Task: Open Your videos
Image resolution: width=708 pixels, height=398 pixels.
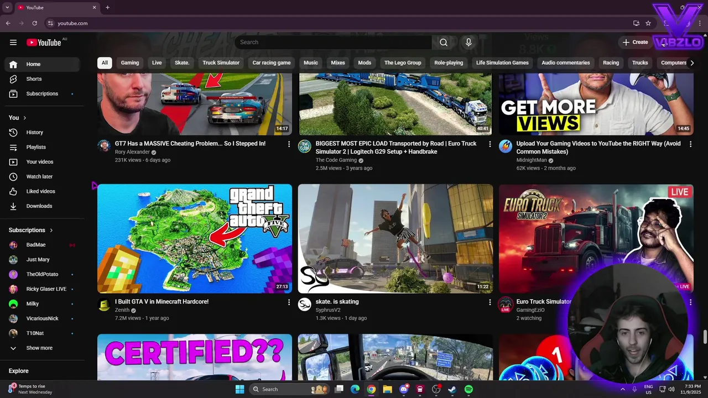Action: (42, 162)
